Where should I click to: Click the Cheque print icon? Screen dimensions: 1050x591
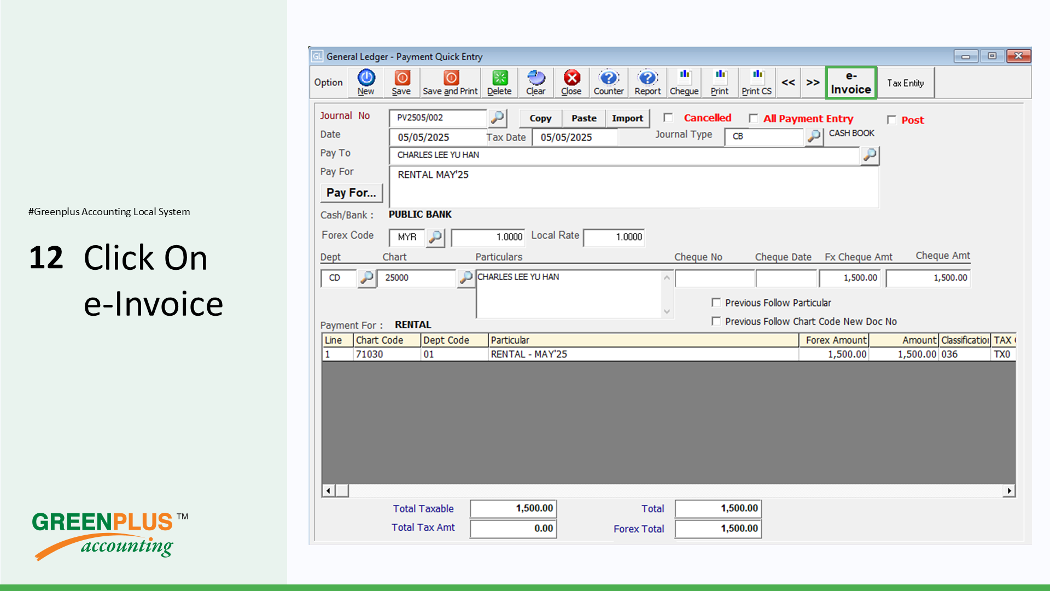pos(684,83)
